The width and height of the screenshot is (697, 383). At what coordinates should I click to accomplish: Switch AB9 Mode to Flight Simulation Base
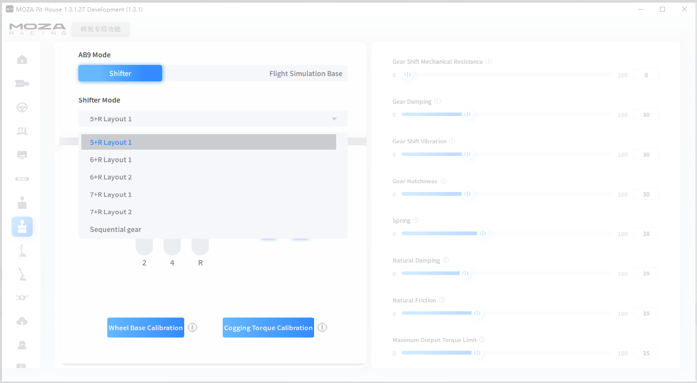click(x=305, y=74)
